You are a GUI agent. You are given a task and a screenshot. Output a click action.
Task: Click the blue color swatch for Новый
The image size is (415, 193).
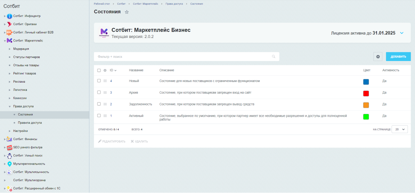tap(366, 82)
